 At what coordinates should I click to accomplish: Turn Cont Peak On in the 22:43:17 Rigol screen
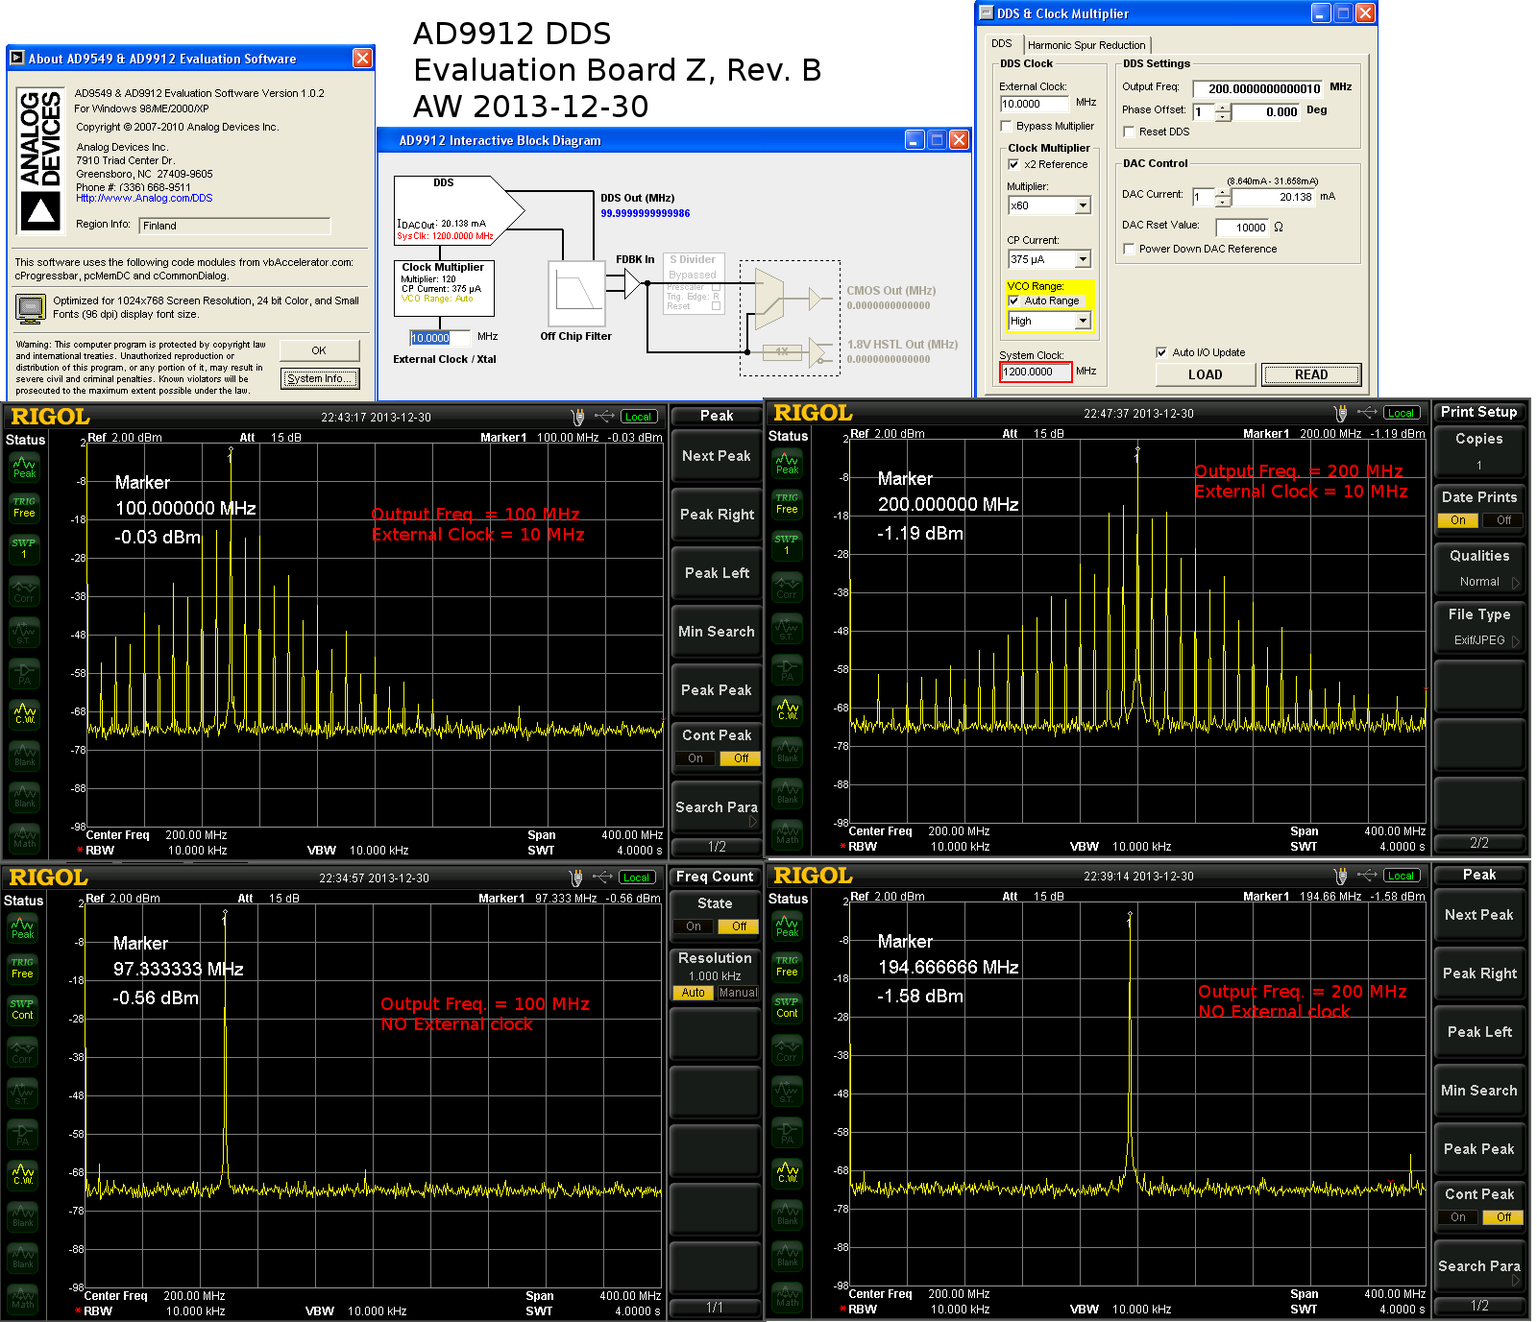coord(695,758)
